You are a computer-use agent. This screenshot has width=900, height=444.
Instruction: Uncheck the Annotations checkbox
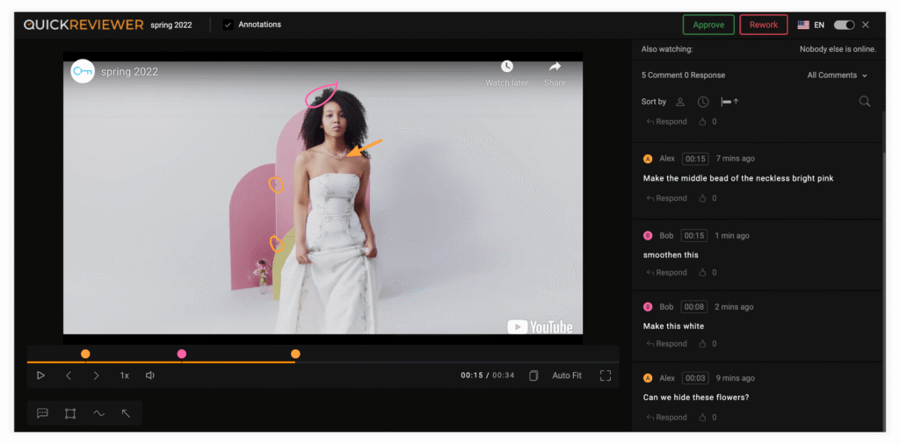[x=228, y=25]
